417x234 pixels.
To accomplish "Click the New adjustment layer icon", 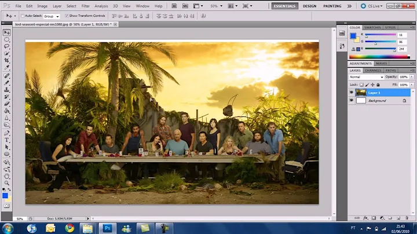I will pyautogui.click(x=382, y=218).
